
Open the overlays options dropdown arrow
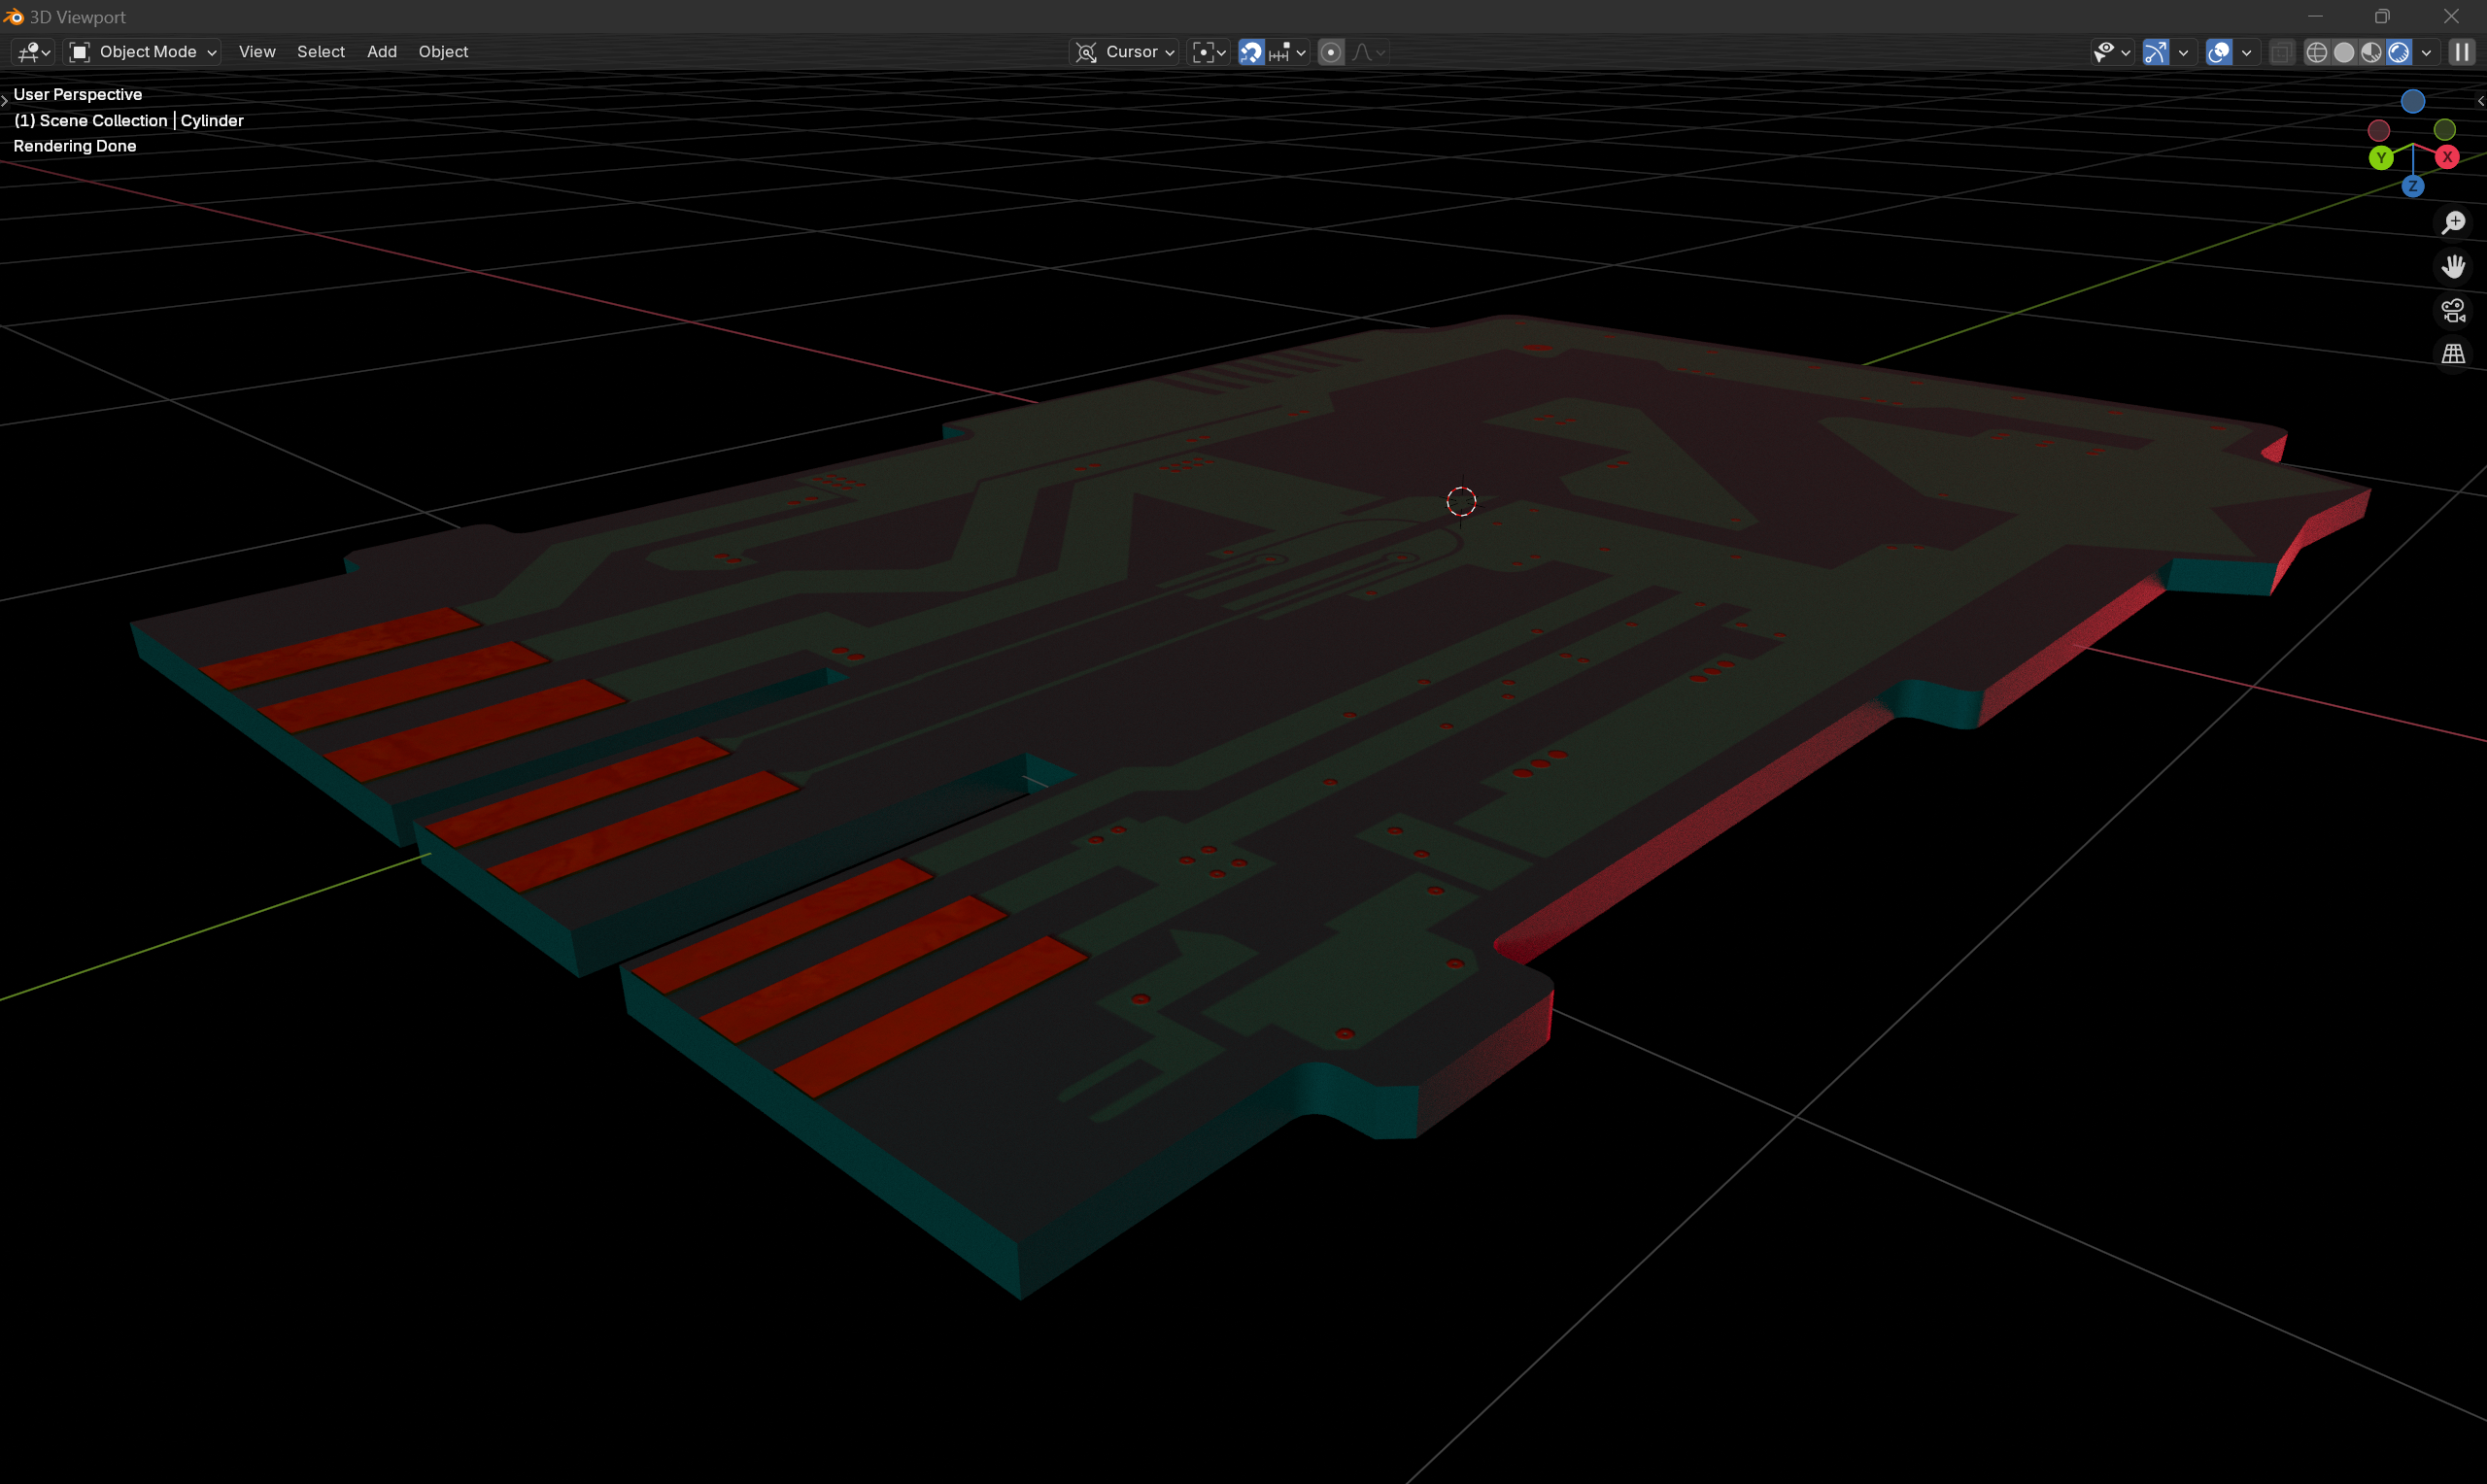[x=2246, y=52]
